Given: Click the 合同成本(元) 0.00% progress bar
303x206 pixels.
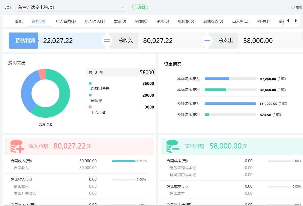Looking at the screenshot, I should (x=279, y=161).
